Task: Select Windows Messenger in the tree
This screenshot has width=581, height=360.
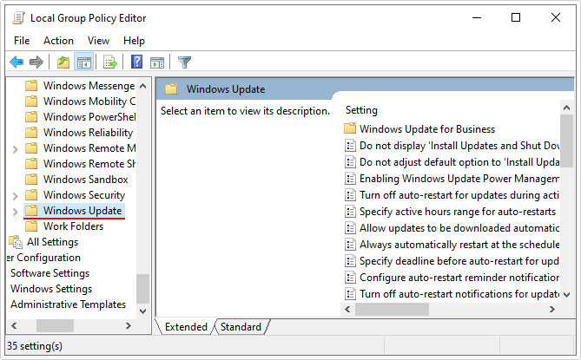Action: pos(89,86)
